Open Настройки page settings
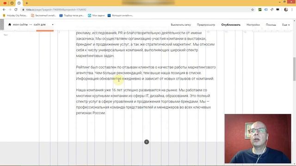Image resolution: width=296 pixels, height=166 pixels. [x=253, y=24]
